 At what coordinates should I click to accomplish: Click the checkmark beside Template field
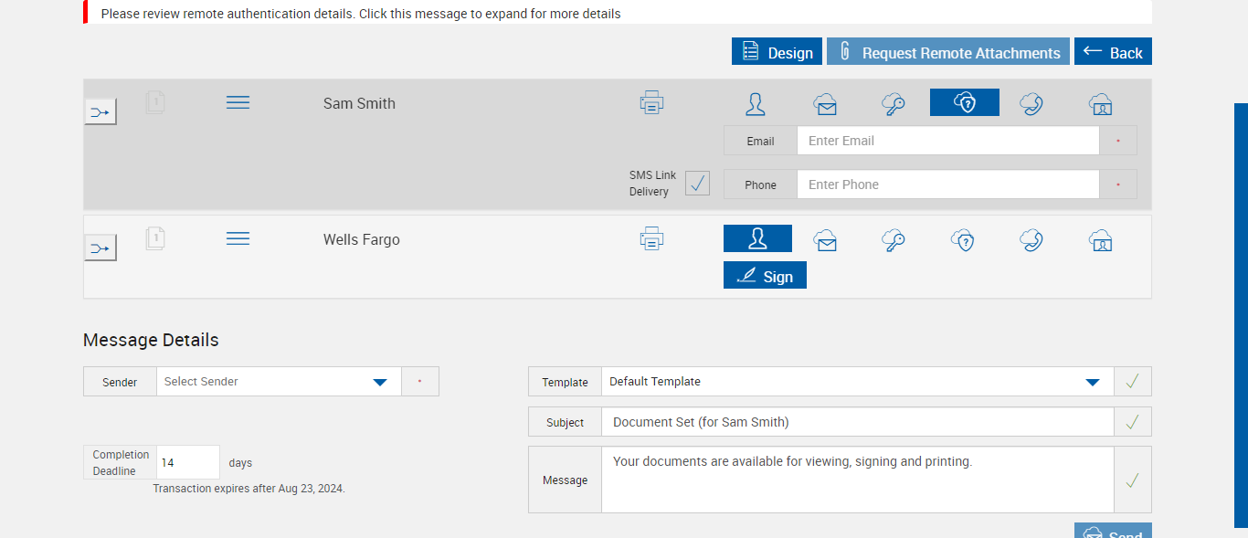pos(1132,382)
